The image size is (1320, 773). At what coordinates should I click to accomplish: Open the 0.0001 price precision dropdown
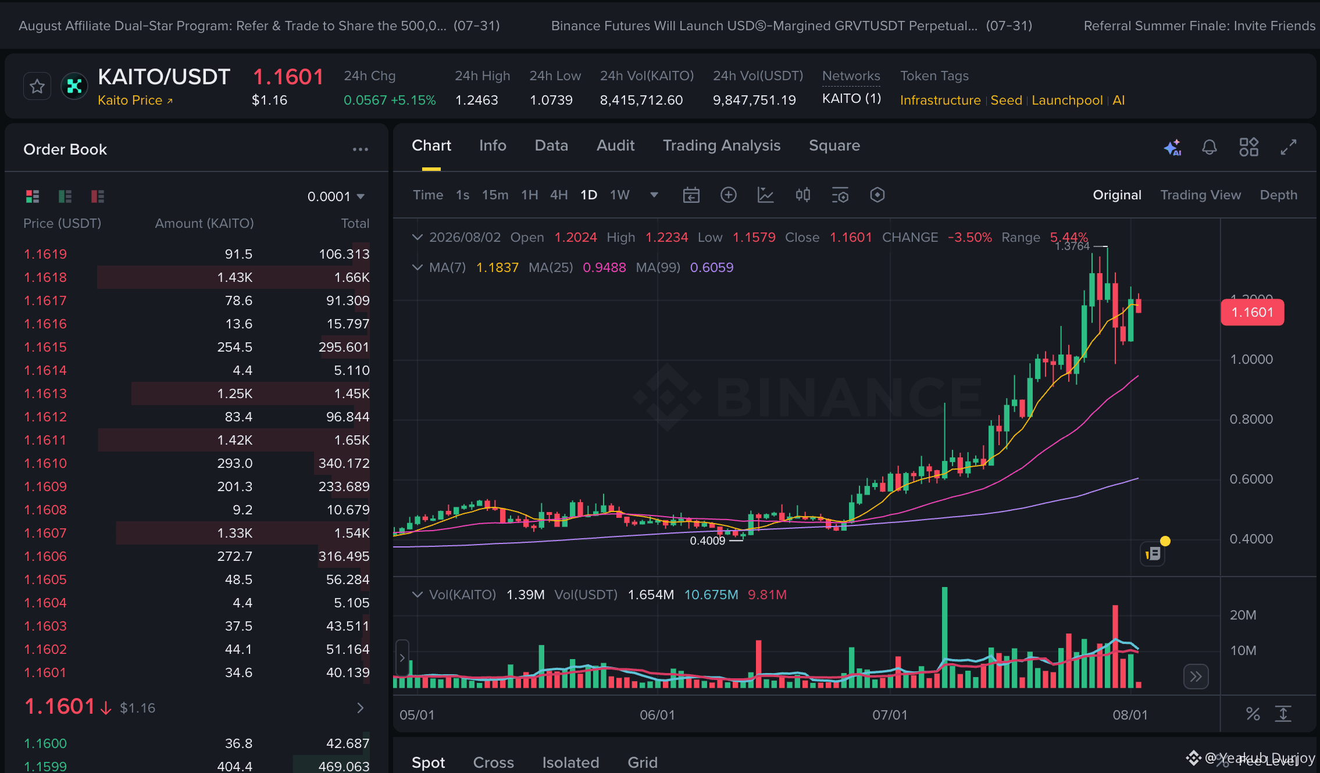click(x=336, y=196)
